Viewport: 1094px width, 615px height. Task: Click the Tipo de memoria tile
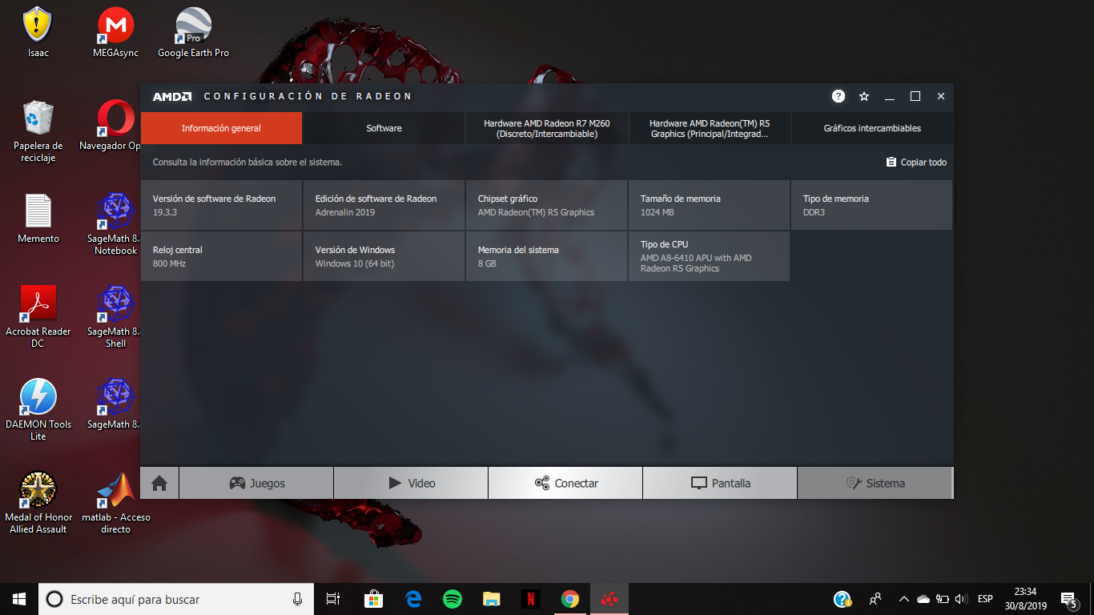point(871,205)
